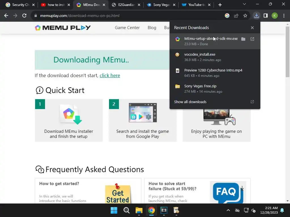Open File Explorer from taskbar
Viewport: 290px width, 217px height.
[139, 210]
